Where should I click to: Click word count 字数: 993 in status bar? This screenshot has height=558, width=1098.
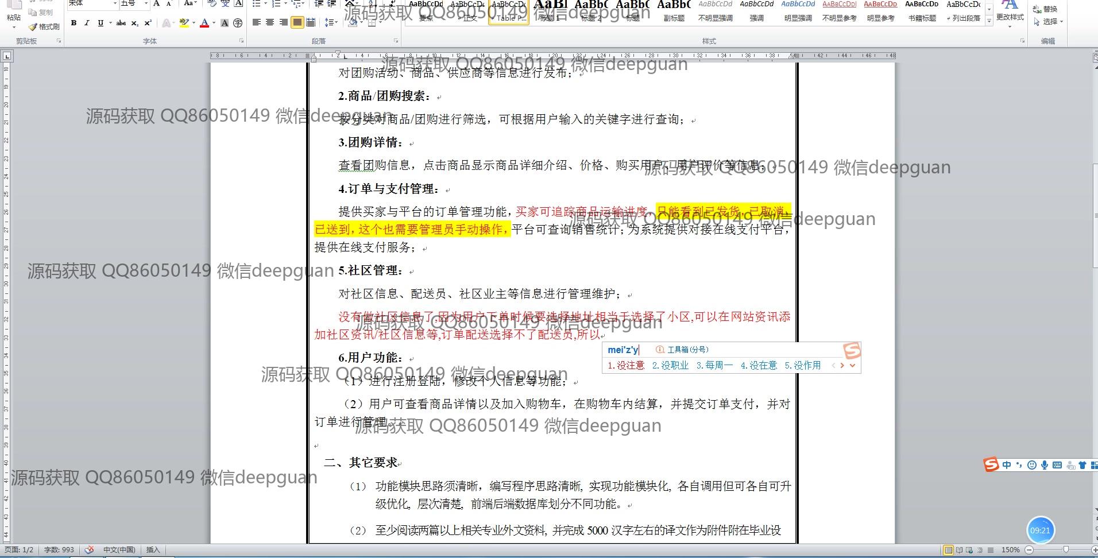click(x=59, y=549)
